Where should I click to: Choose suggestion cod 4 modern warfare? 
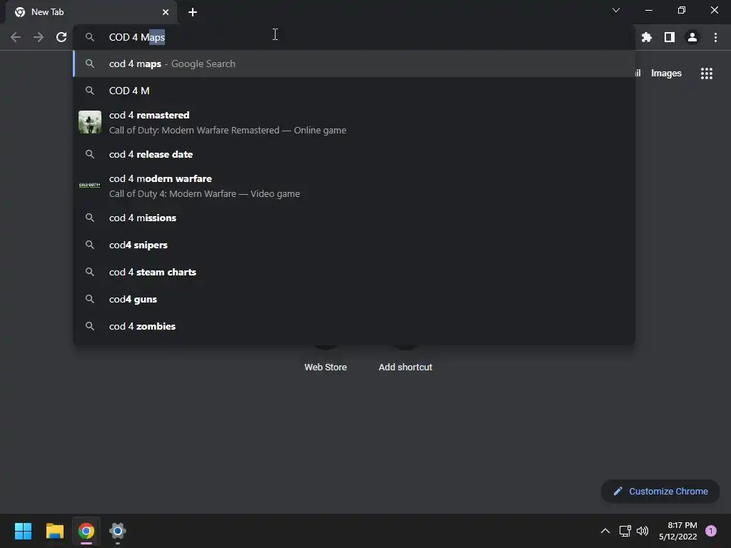(354, 186)
